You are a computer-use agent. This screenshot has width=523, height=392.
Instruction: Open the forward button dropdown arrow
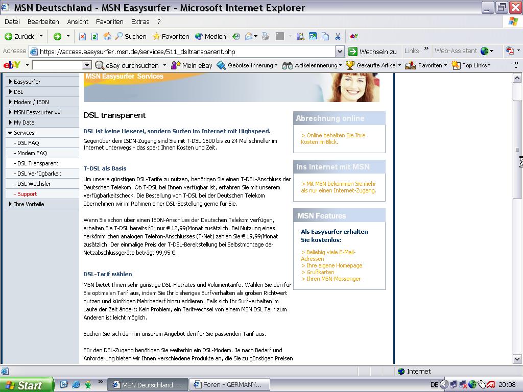click(68, 36)
